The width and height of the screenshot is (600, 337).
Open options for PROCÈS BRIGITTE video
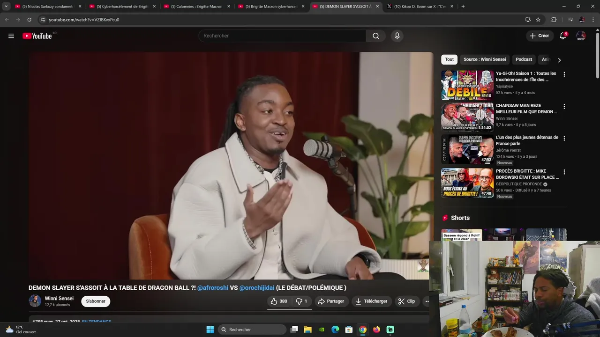click(564, 172)
